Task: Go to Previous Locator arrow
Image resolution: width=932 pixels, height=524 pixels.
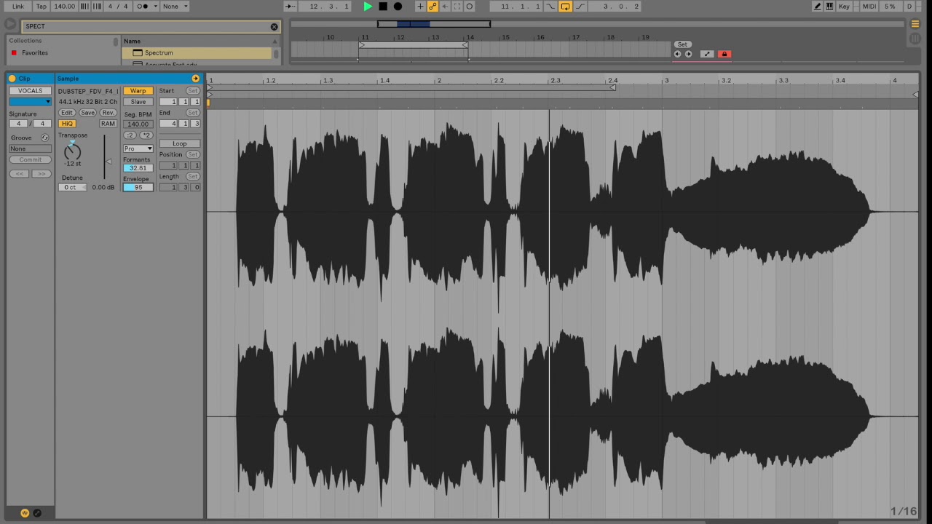Action: pos(677,54)
